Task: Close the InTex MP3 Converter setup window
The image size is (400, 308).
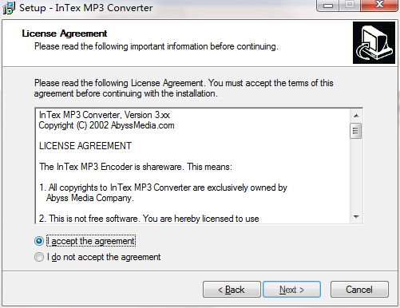Action: pos(379,6)
